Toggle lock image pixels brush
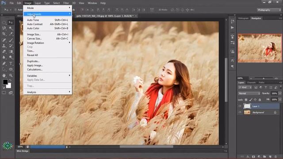The image size is (283, 159). point(251,99)
